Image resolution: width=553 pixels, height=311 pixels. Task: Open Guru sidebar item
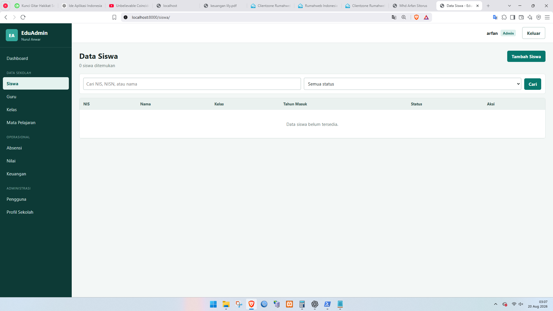[36, 97]
